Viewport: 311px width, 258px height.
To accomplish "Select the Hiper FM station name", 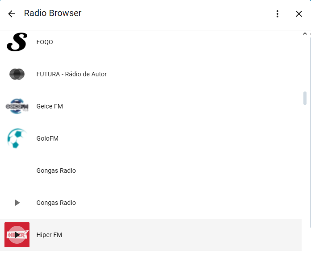I will click(49, 235).
